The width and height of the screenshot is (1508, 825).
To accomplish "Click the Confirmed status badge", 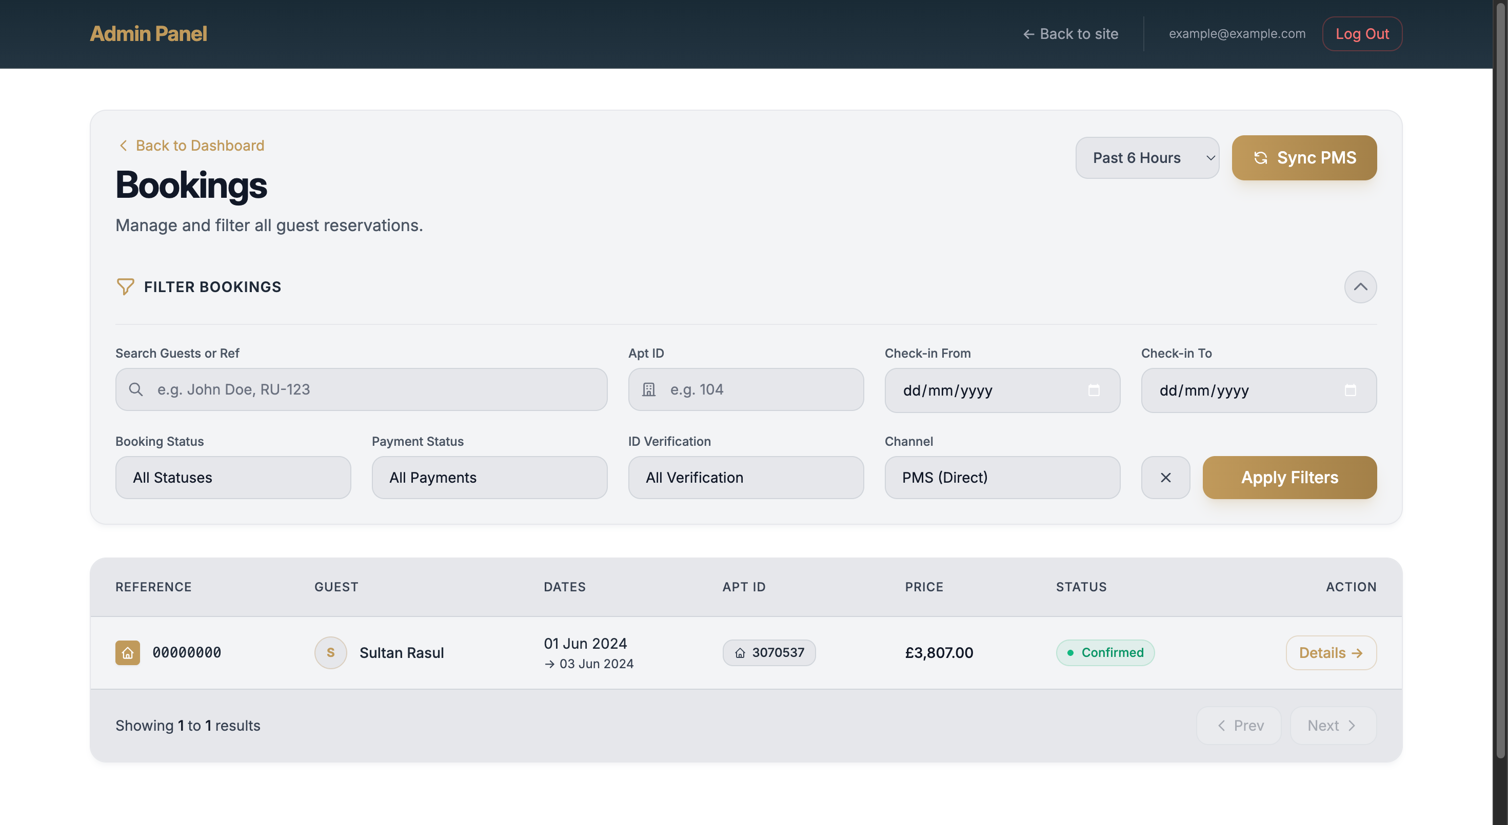I will (1105, 652).
